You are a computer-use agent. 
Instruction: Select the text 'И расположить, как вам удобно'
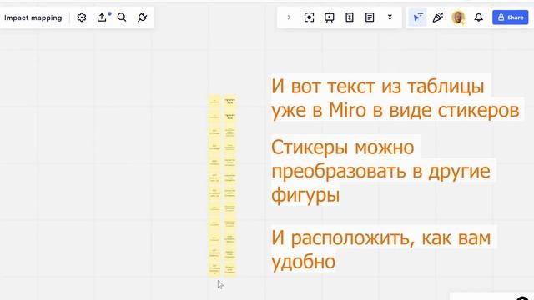coord(380,249)
